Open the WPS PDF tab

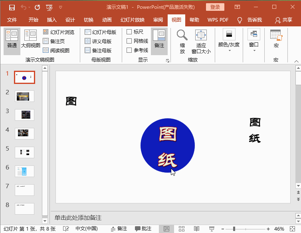[x=218, y=20]
